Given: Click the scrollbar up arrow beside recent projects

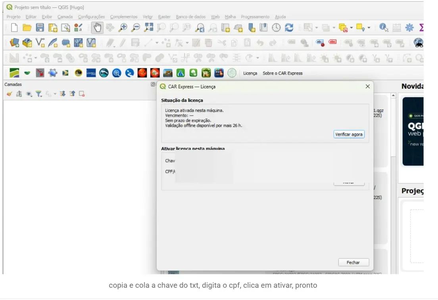Looking at the screenshot, I should [393, 96].
